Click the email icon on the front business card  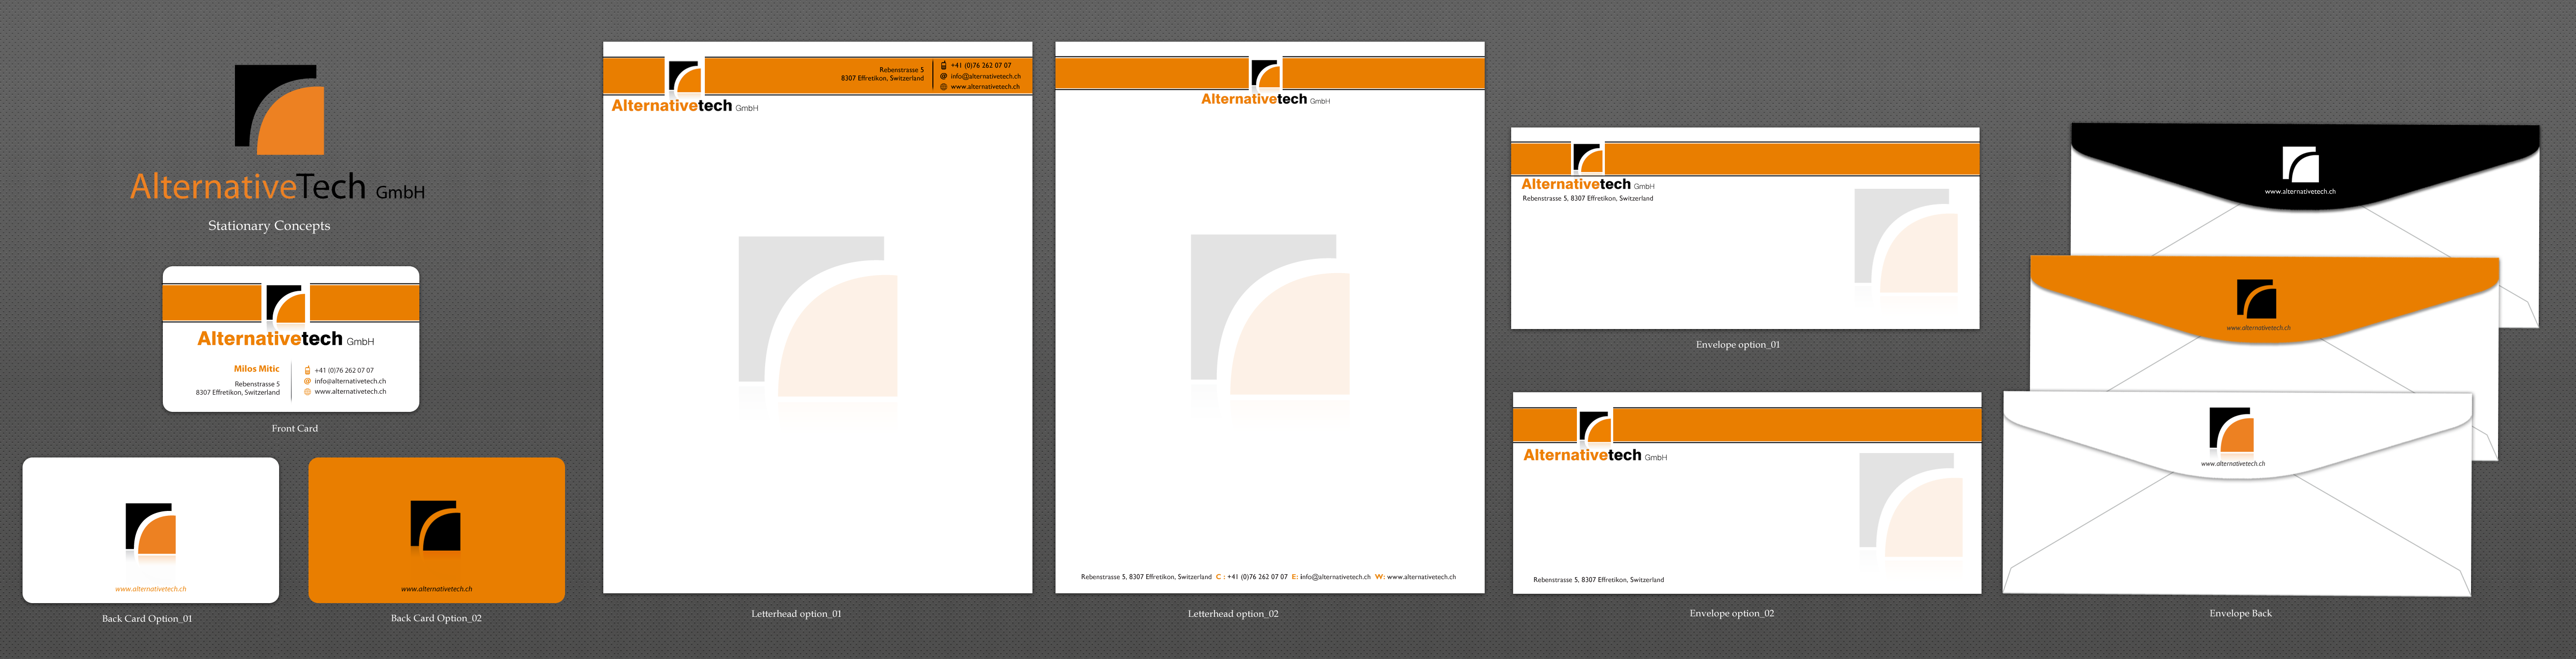pos(307,381)
